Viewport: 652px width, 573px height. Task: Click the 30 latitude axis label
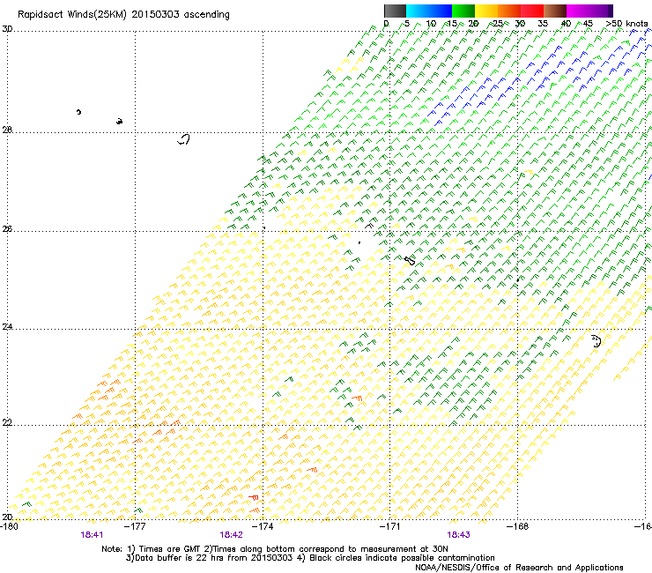pyautogui.click(x=7, y=29)
